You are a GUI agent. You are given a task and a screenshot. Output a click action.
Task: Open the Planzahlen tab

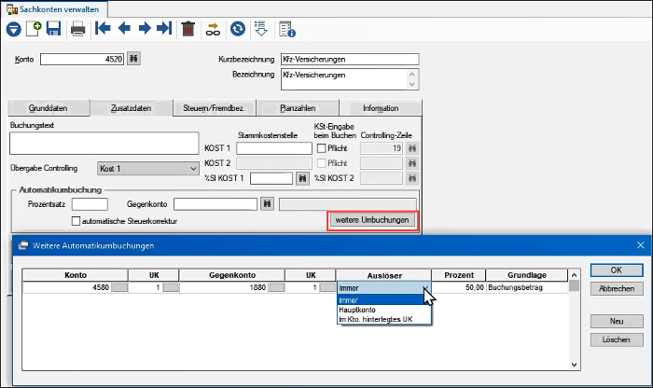point(298,108)
